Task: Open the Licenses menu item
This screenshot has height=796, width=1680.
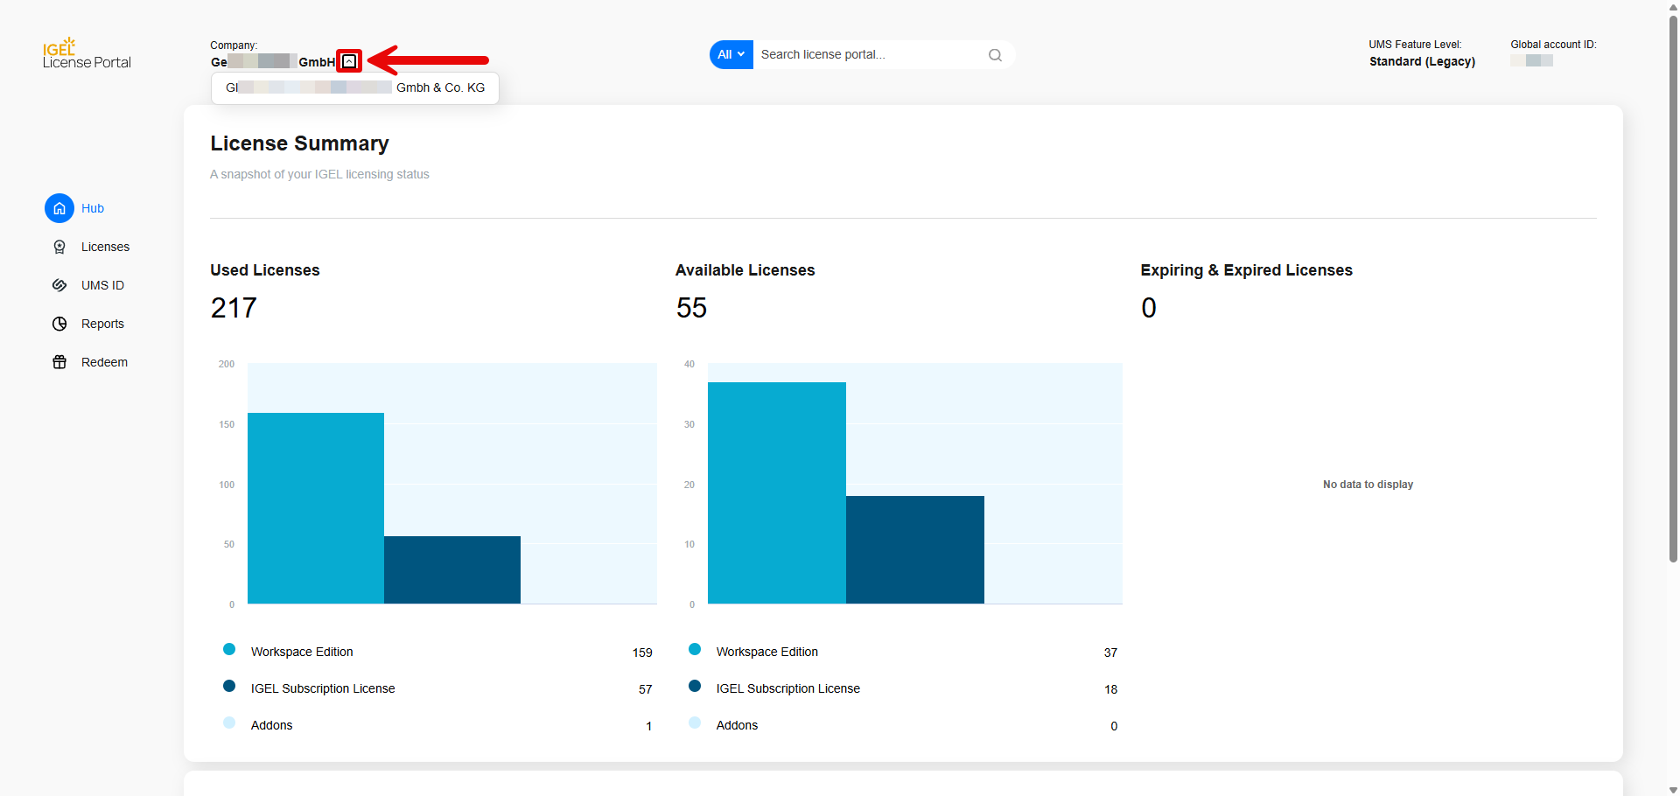Action: point(105,247)
